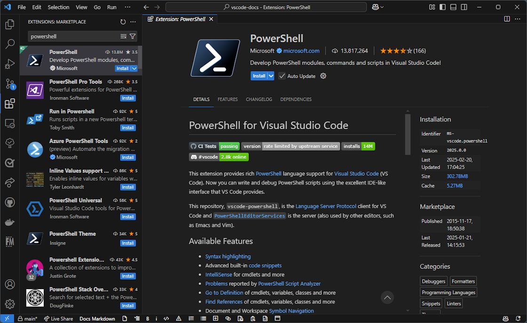Refresh the Extensions Marketplace list
Screen dimensions: 527x323
122,21
